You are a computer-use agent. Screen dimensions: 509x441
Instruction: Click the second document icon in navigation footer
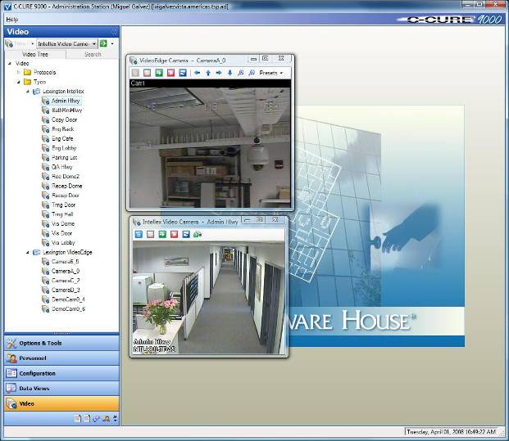point(87,418)
